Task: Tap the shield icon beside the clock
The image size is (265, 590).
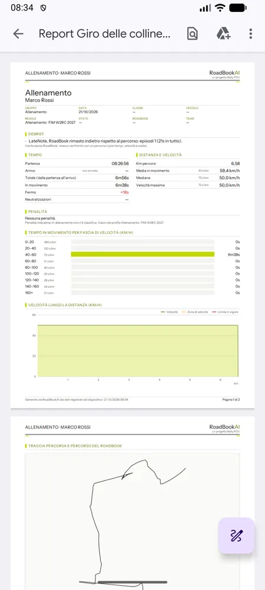Action: pyautogui.click(x=43, y=8)
